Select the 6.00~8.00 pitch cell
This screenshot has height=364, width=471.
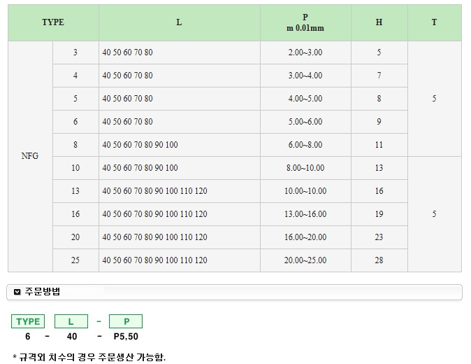(305, 145)
